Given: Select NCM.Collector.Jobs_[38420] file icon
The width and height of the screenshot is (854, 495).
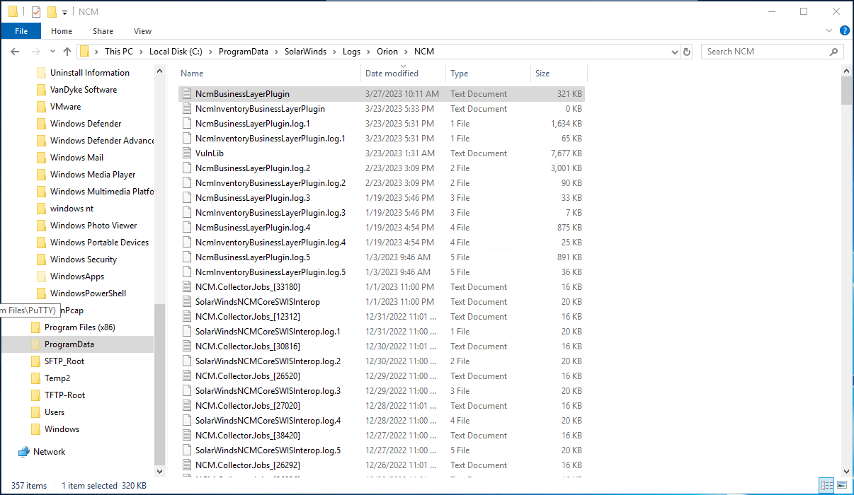Looking at the screenshot, I should (187, 436).
